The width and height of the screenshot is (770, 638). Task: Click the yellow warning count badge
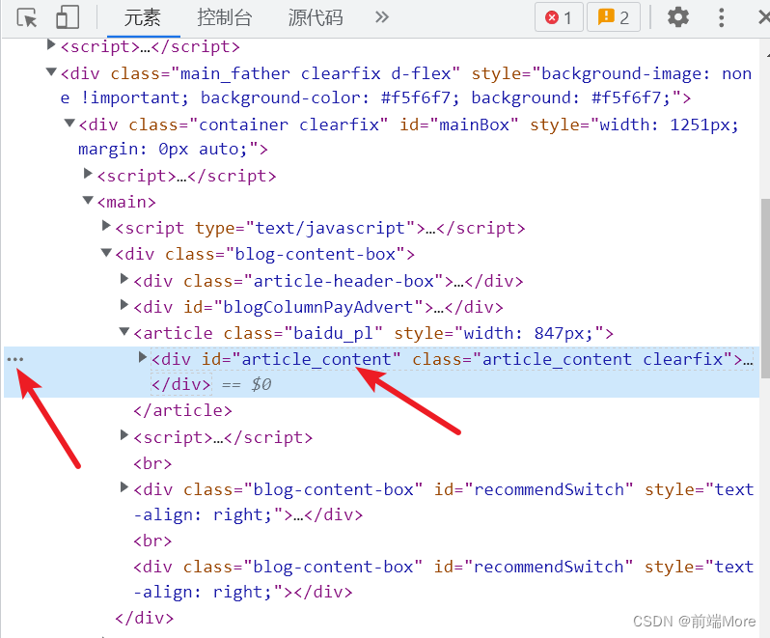pyautogui.click(x=614, y=17)
